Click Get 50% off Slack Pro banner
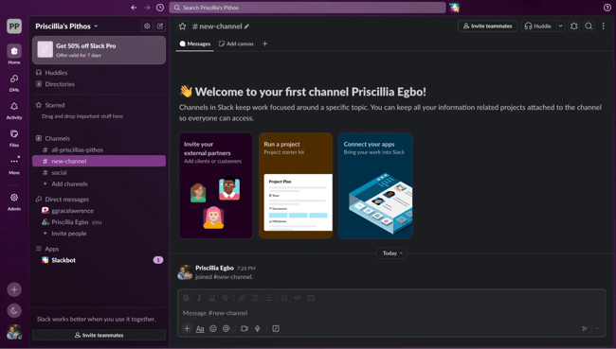This screenshot has height=349, width=616. 99,50
